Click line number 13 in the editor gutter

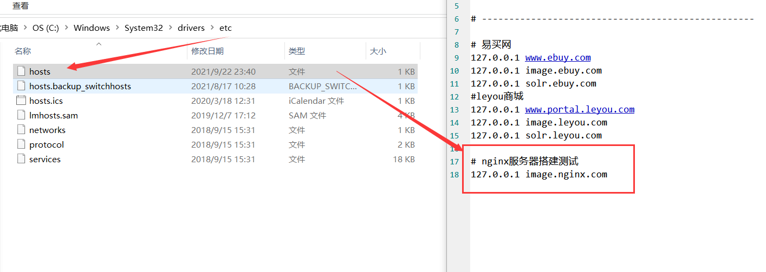click(455, 109)
